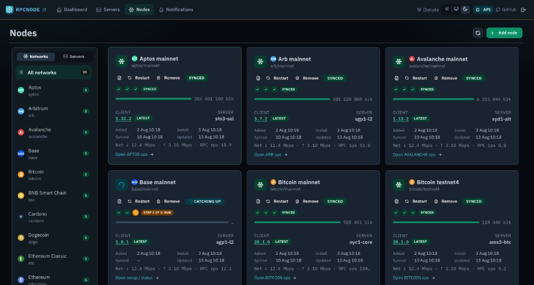Filter by Ethereum Classic network

[x=54, y=259]
